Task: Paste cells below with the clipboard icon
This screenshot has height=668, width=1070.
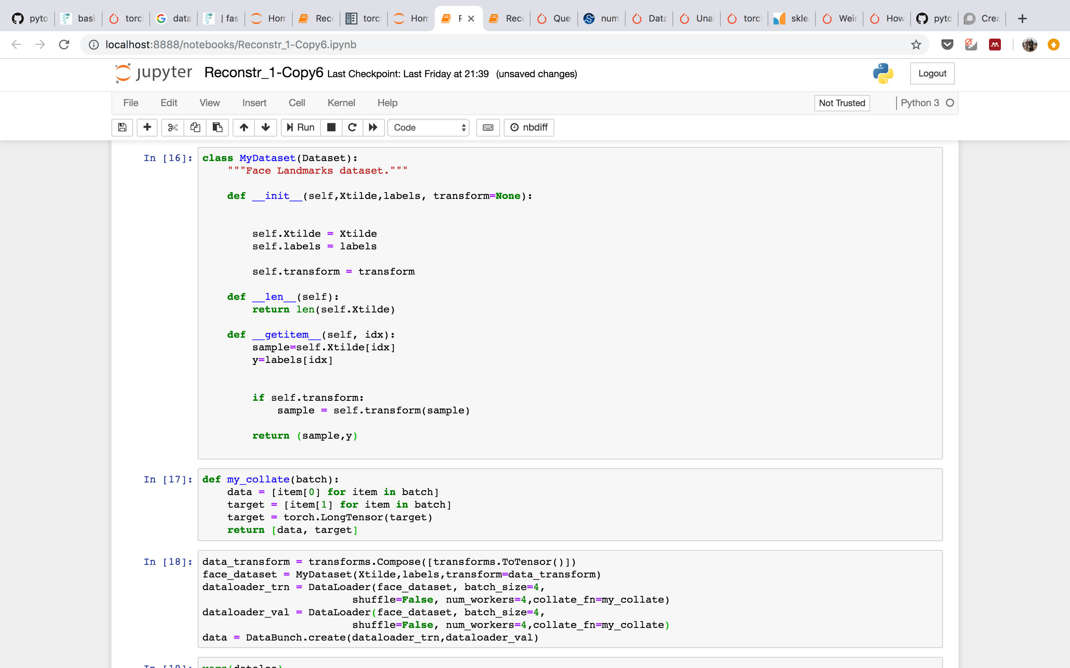Action: [x=217, y=127]
